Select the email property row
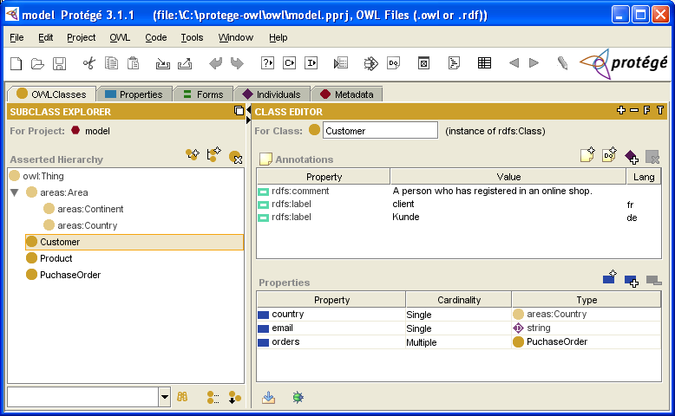 tap(330, 328)
